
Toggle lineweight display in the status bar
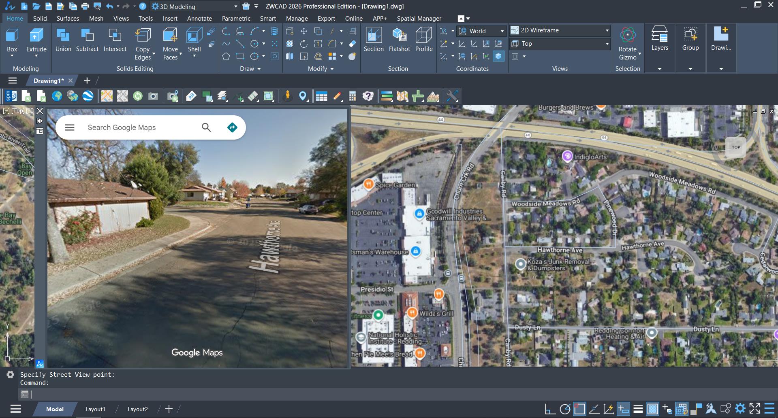click(x=638, y=410)
